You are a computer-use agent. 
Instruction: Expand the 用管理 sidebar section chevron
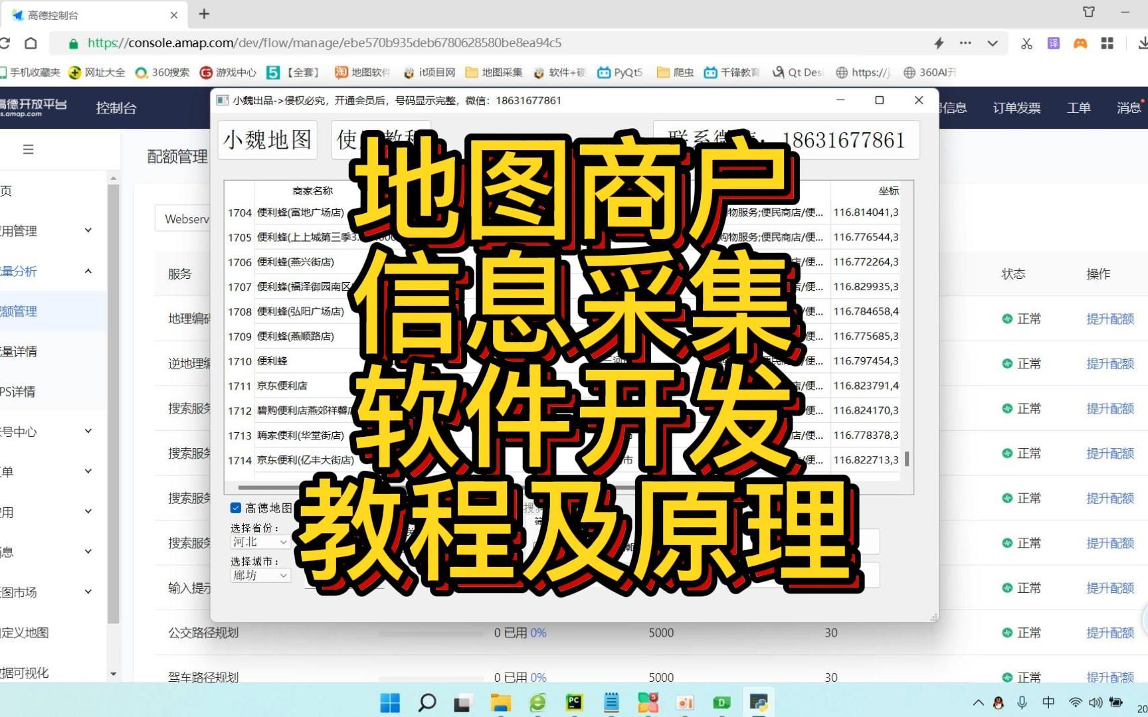click(88, 230)
